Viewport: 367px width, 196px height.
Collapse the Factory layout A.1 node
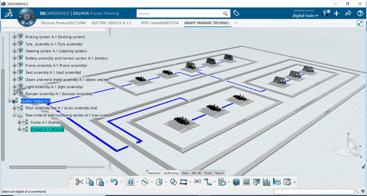pyautogui.click(x=9, y=101)
